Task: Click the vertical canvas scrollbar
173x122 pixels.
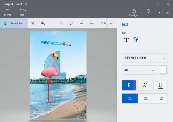Action: 115,74
